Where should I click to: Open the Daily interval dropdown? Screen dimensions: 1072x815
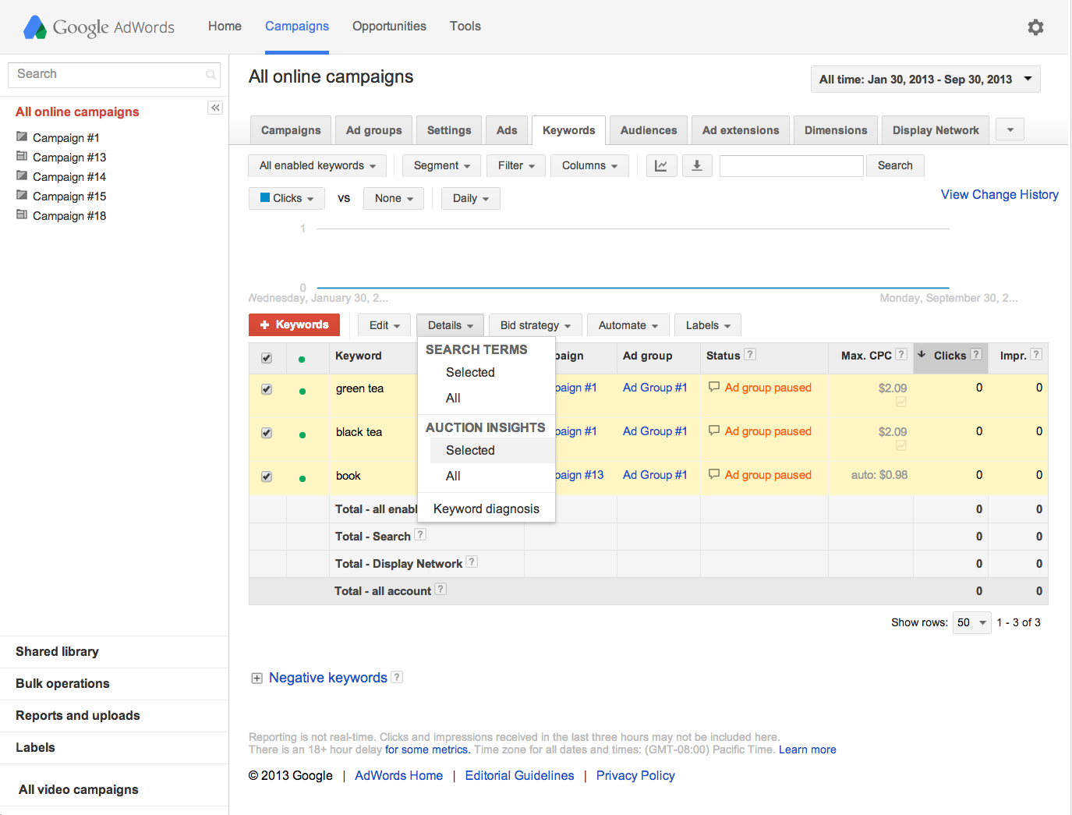click(x=471, y=198)
